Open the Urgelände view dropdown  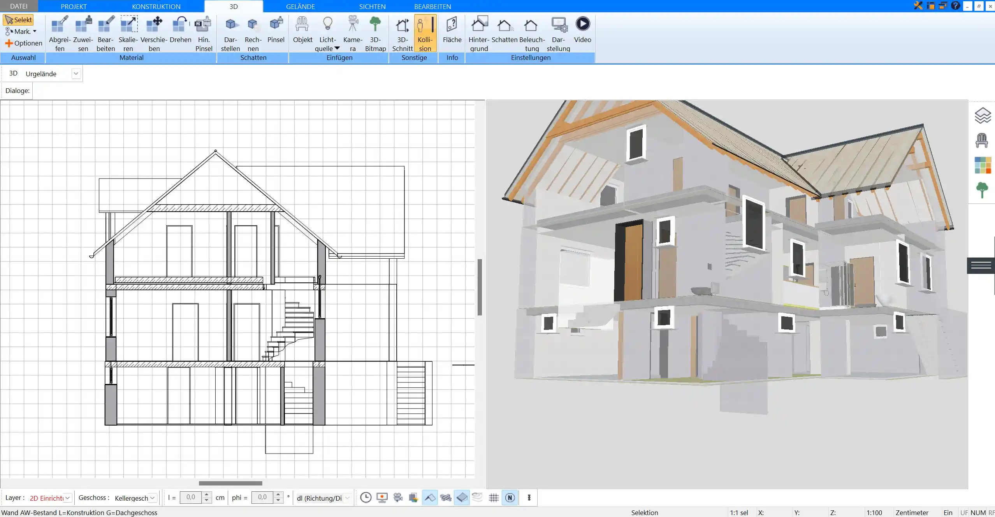pyautogui.click(x=76, y=74)
